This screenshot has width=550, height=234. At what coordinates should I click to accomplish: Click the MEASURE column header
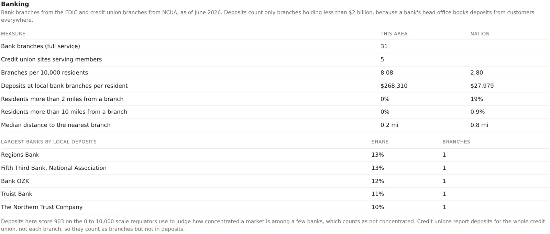point(13,34)
